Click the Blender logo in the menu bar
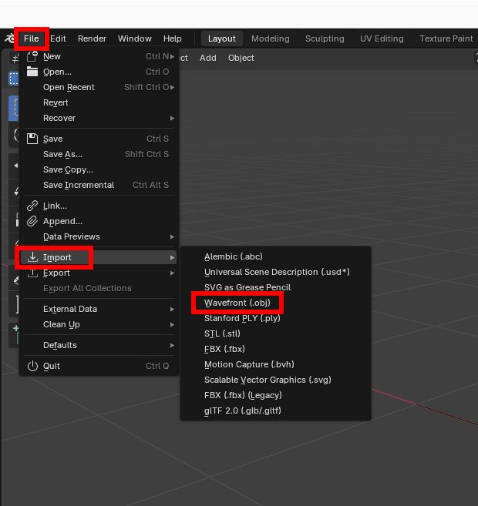The image size is (478, 506). click(9, 39)
